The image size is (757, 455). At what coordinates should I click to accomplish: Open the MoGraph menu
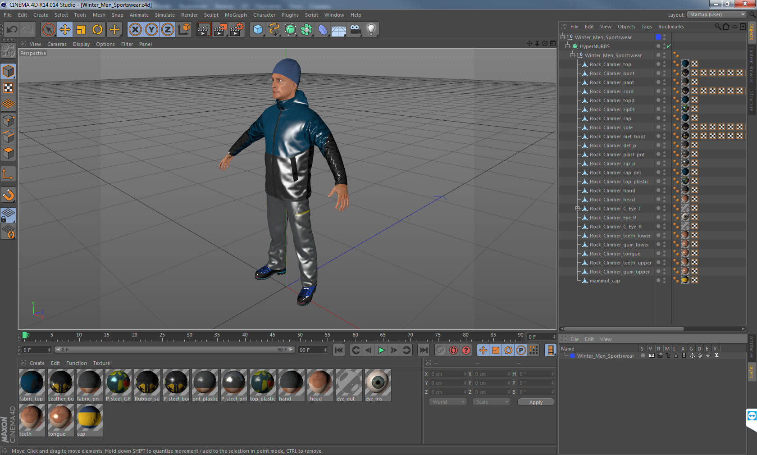pyautogui.click(x=236, y=15)
